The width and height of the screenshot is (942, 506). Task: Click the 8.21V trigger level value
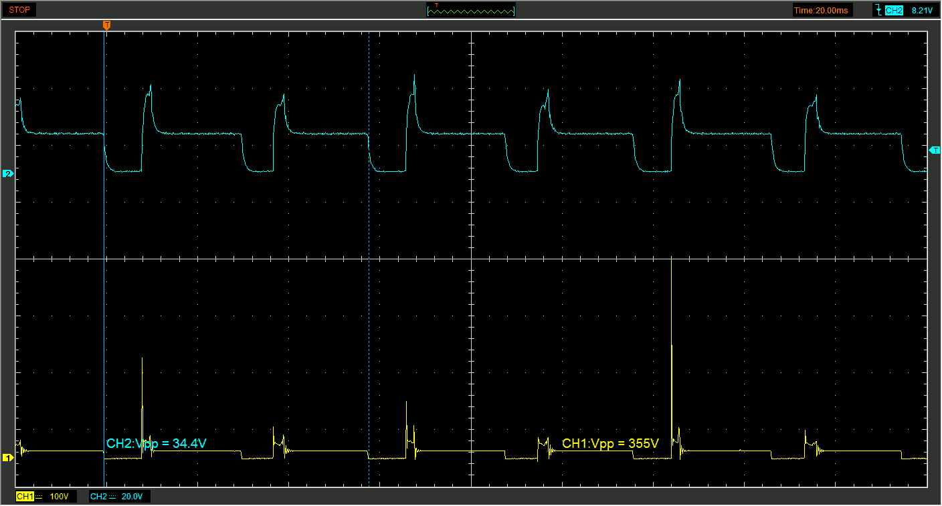922,10
